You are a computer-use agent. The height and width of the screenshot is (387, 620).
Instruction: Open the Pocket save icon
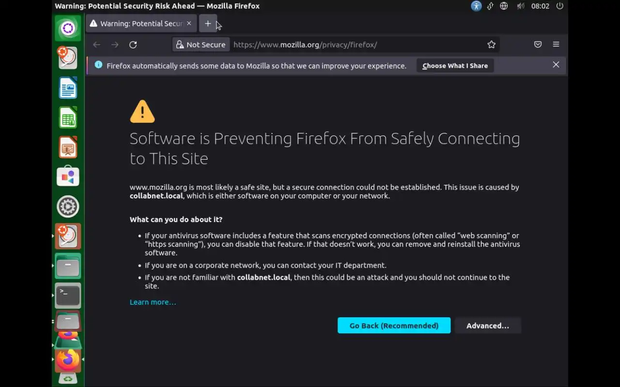pyautogui.click(x=538, y=45)
